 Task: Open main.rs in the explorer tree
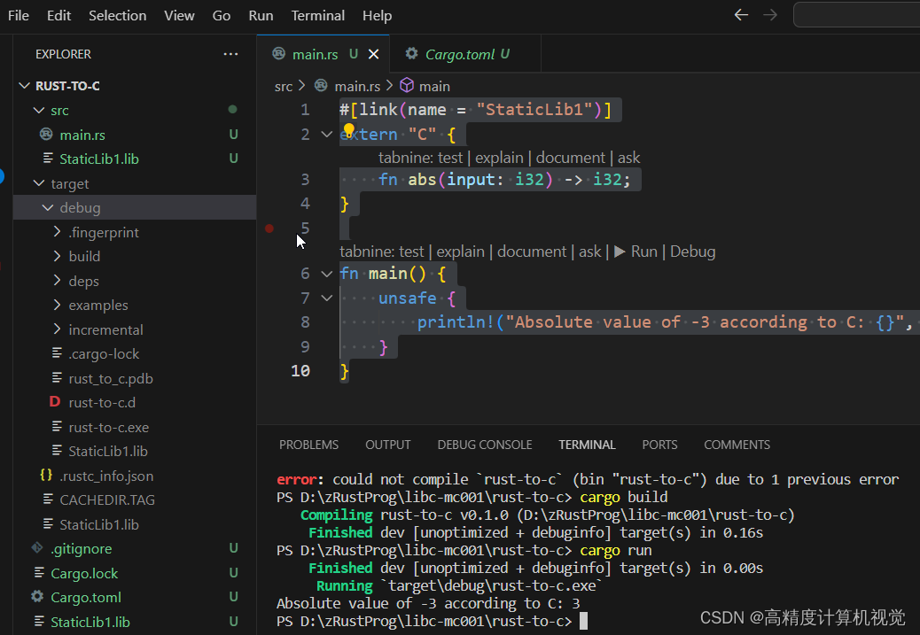click(82, 135)
